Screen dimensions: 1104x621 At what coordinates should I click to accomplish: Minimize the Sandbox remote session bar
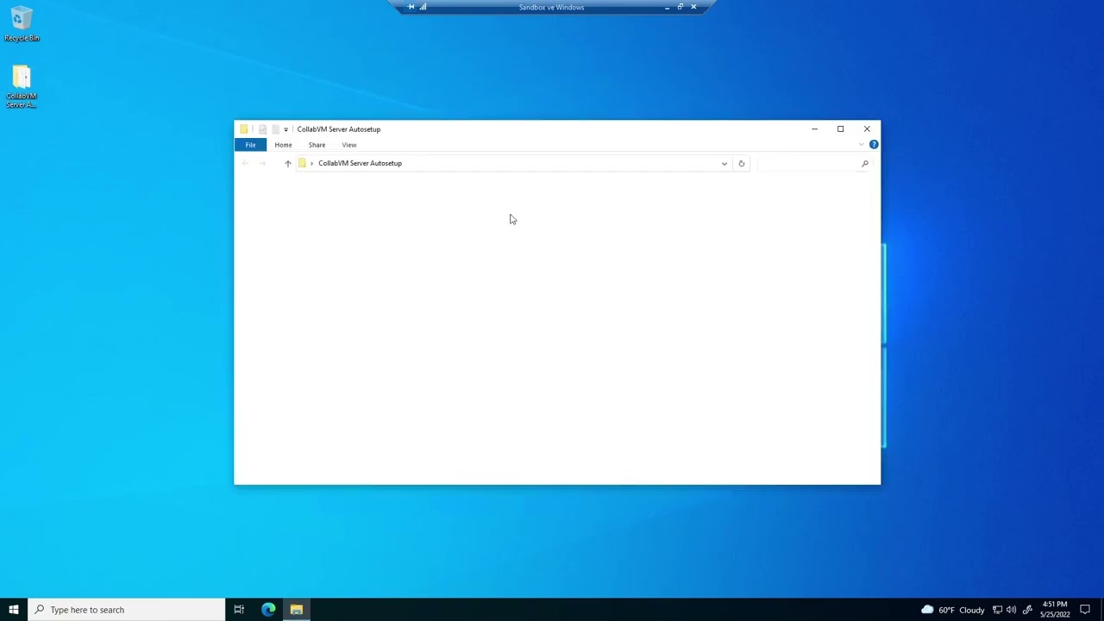pyautogui.click(x=667, y=7)
